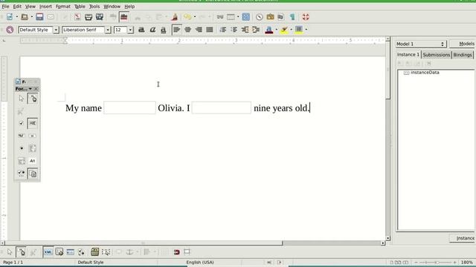Click 'English (USA)' language in status bar
This screenshot has height=267, width=476.
pos(200,262)
